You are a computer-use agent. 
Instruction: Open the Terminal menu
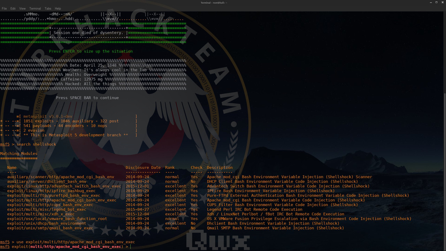(x=35, y=8)
